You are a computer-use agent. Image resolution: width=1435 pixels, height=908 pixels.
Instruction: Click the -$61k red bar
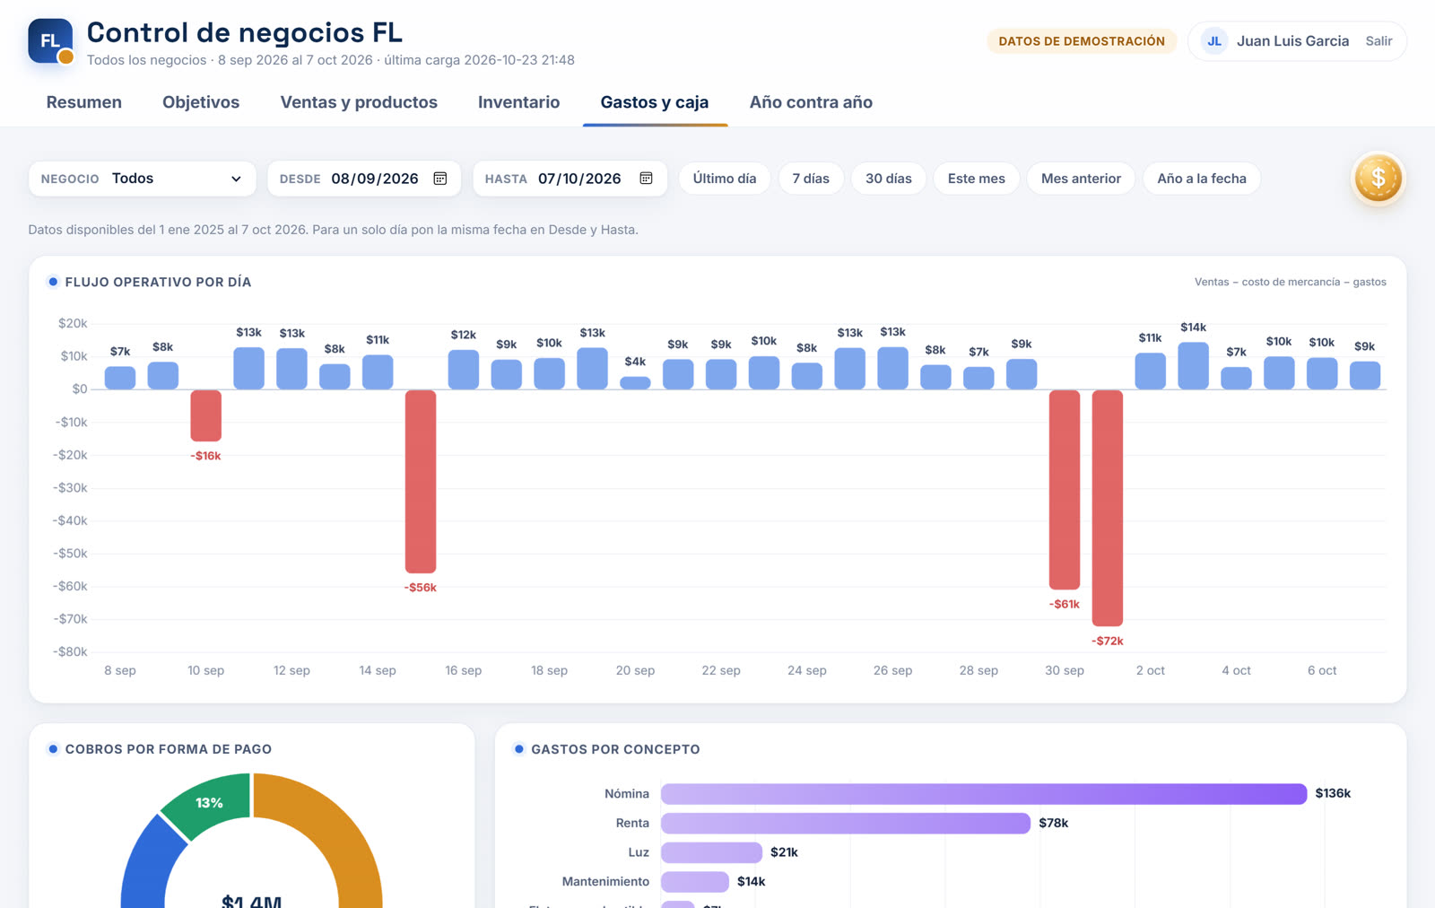[x=1065, y=489]
